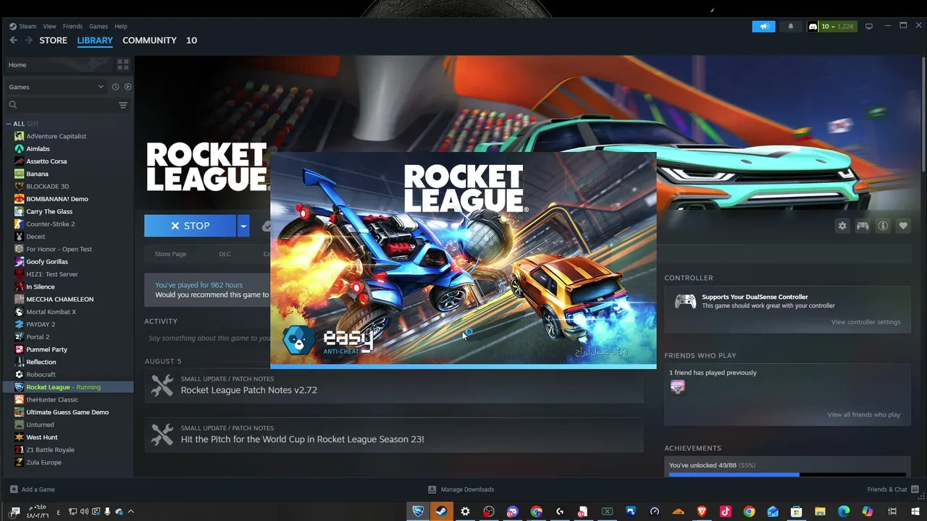
Task: View all friends who play
Action: (864, 415)
